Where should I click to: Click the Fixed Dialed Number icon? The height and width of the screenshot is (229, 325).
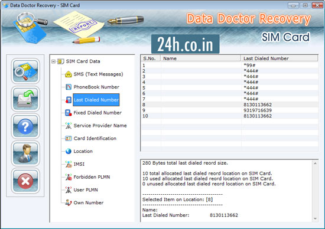[x=69, y=113]
